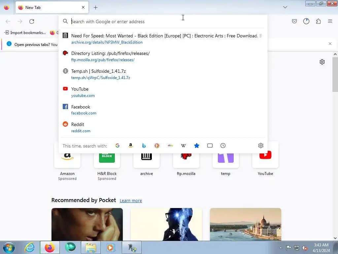Open Windows Start menu orb
This screenshot has width=338, height=254.
[9, 247]
